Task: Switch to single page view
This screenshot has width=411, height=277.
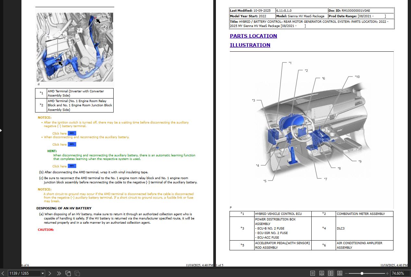Action: click(313, 273)
